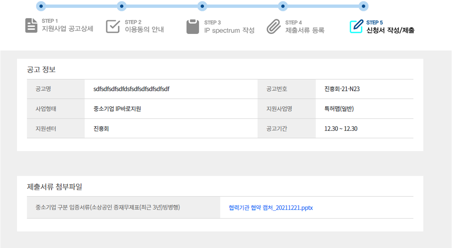Select the third progress dot above Step 3

point(202,6)
